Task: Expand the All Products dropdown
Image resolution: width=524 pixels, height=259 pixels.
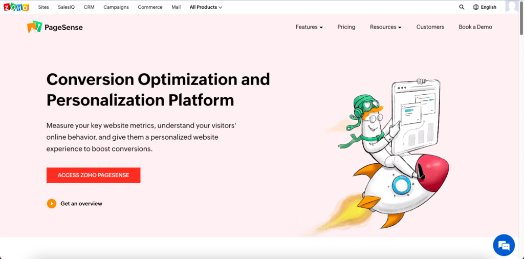Action: [206, 7]
